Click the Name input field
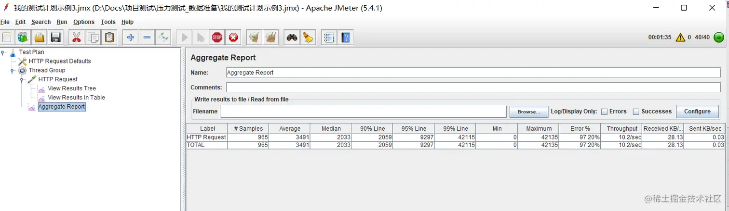This screenshot has width=729, height=211. 473,73
